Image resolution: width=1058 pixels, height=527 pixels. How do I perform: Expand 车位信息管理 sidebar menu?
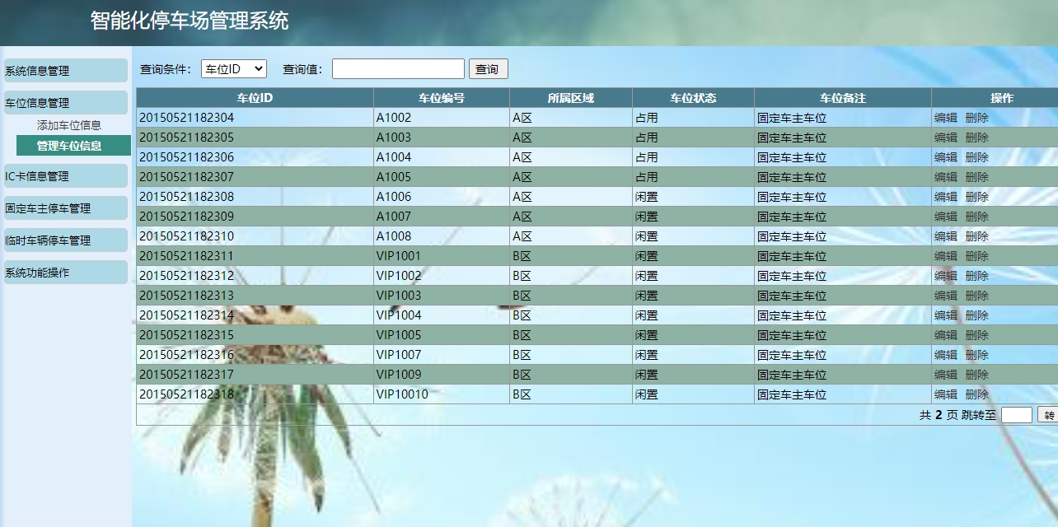[x=64, y=103]
